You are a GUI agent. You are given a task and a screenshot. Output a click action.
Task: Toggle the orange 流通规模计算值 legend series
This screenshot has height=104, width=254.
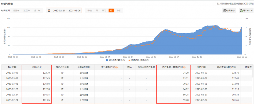(137, 60)
